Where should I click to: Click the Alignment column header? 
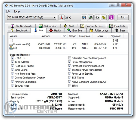(115, 36)
